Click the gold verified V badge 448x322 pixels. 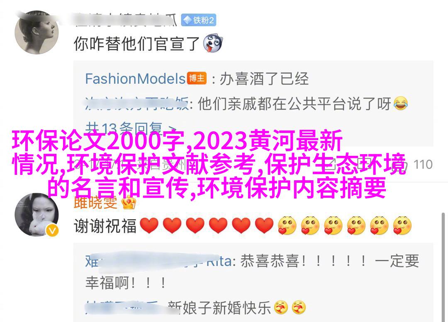click(x=52, y=230)
